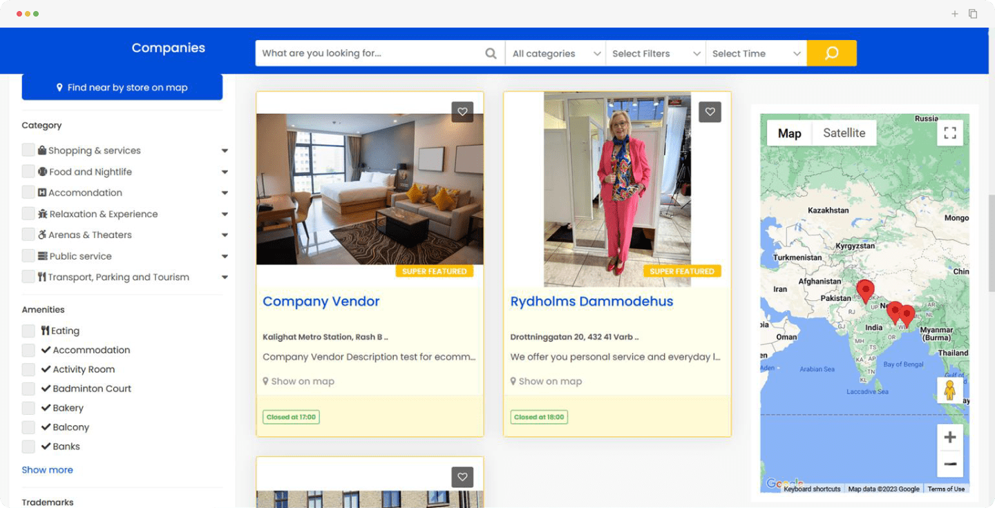
Task: Open the map Terms of Use link
Action: [946, 489]
